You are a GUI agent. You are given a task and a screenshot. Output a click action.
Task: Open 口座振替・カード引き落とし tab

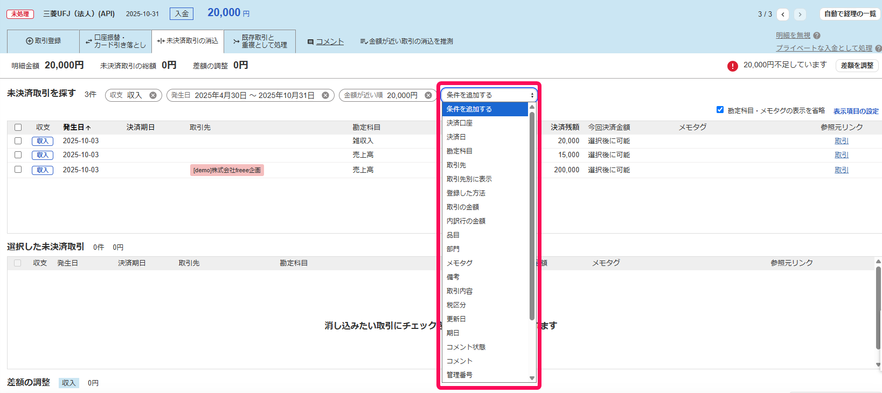[115, 41]
